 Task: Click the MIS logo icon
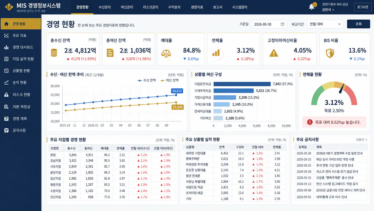tap(9, 7)
